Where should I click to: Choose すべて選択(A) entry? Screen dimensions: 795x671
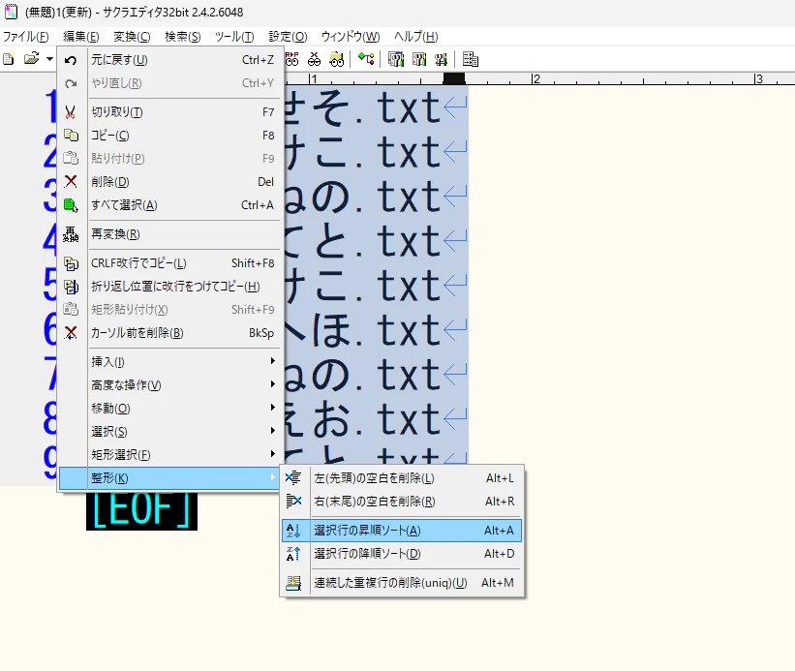169,205
